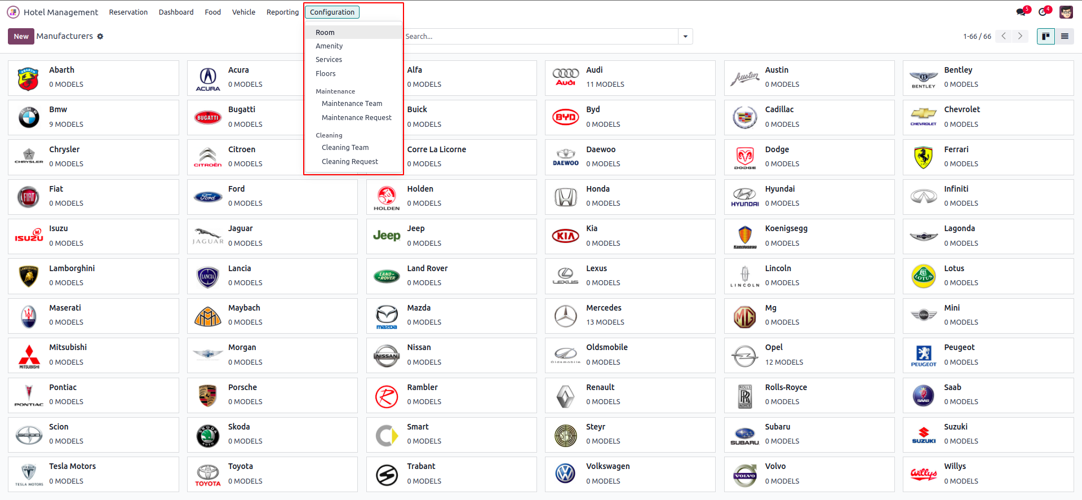Click the Volkswagen logo

coord(566,475)
